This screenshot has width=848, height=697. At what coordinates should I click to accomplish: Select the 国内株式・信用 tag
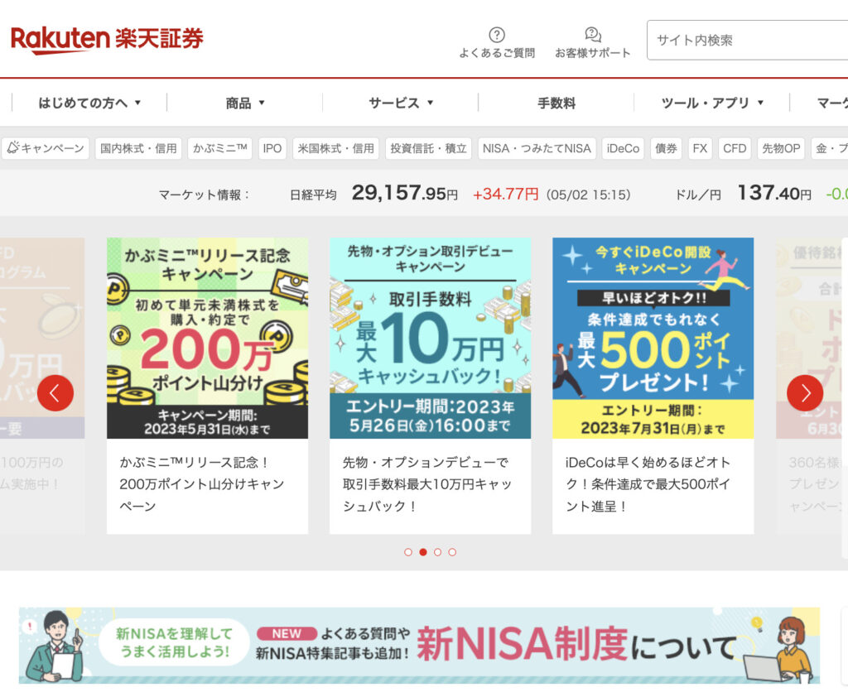(138, 148)
